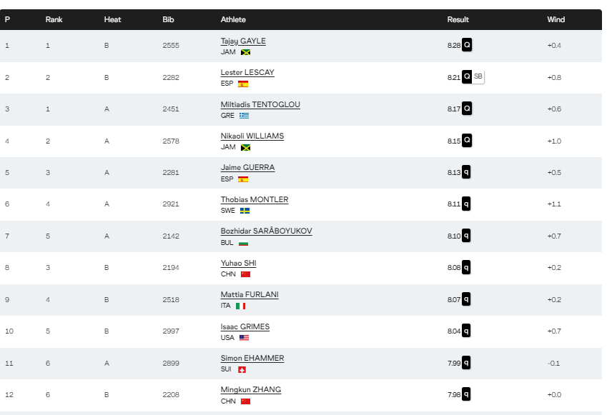Click the Bib column header
This screenshot has width=607, height=415.
pos(168,19)
